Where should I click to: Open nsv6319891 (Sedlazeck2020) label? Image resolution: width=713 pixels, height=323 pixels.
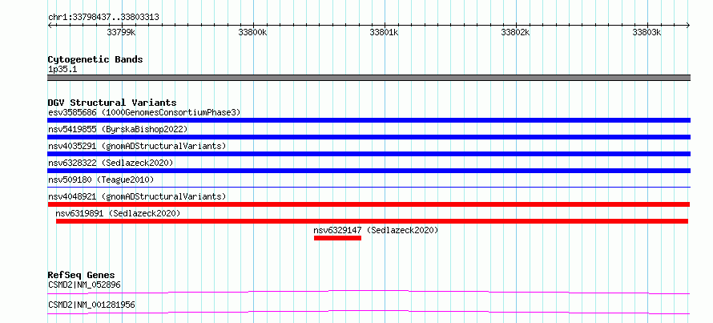(118, 213)
